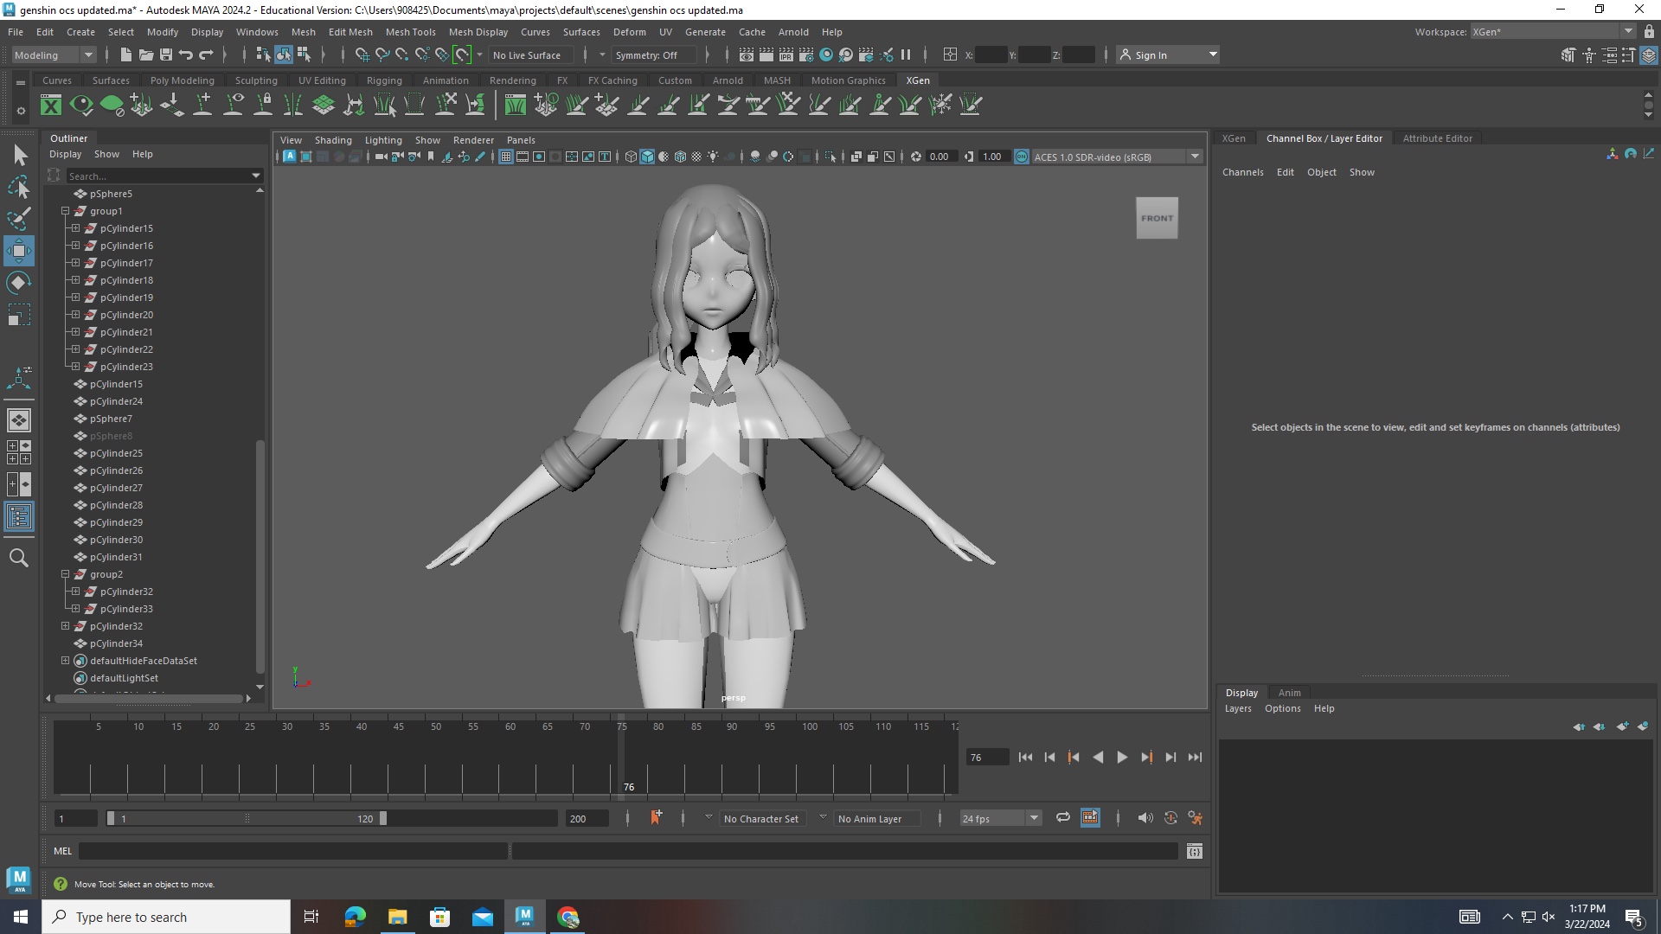Open the ACES 1.0 SDR-video dropdown
The width and height of the screenshot is (1661, 934).
pyautogui.click(x=1196, y=157)
